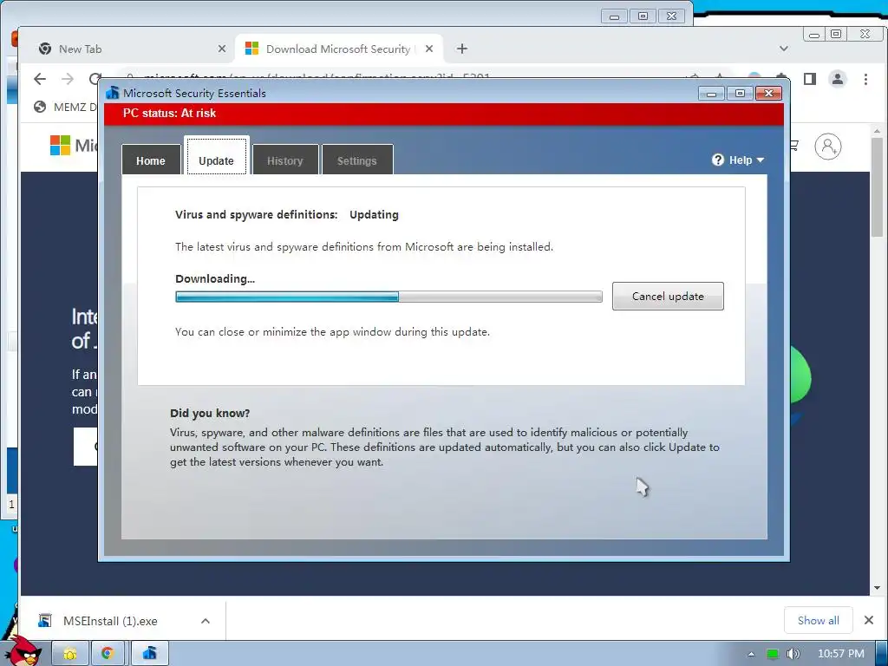The width and height of the screenshot is (888, 666).
Task: Click the downloading progress bar
Action: [x=388, y=297]
